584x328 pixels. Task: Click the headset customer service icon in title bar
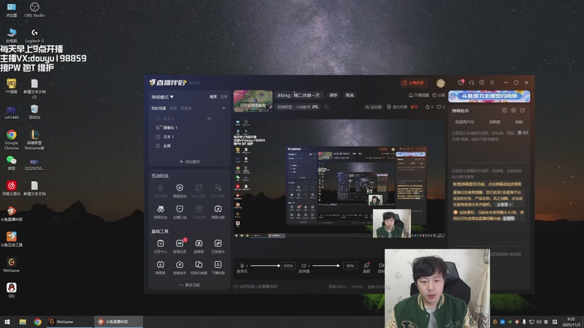coord(471,82)
